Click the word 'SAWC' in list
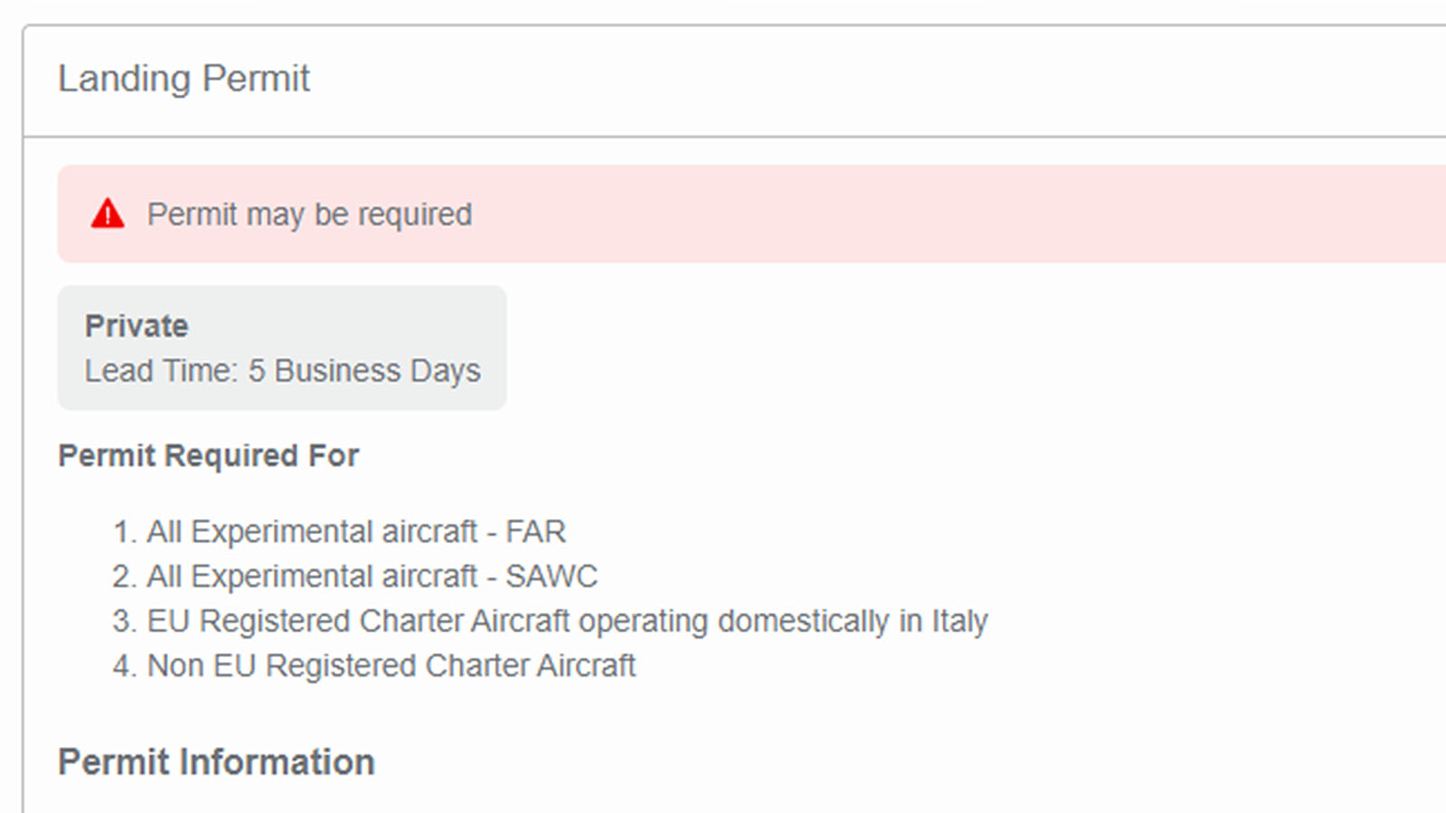Image resolution: width=1446 pixels, height=813 pixels. (x=551, y=576)
